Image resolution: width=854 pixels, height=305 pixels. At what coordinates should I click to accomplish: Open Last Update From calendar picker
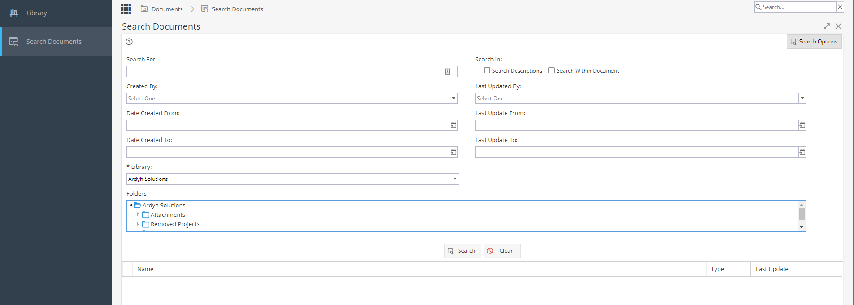(802, 125)
